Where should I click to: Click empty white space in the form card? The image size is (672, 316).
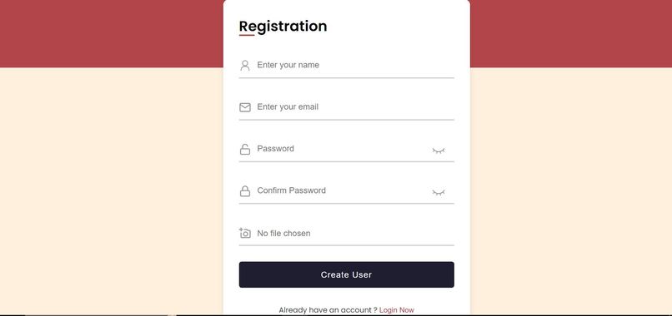(399, 26)
